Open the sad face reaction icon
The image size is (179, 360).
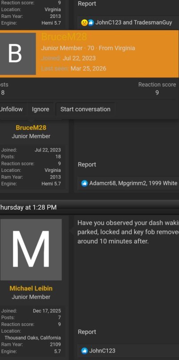click(84, 22)
